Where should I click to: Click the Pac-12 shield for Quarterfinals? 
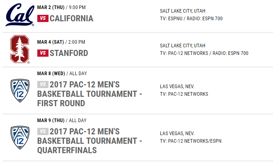click(20, 138)
